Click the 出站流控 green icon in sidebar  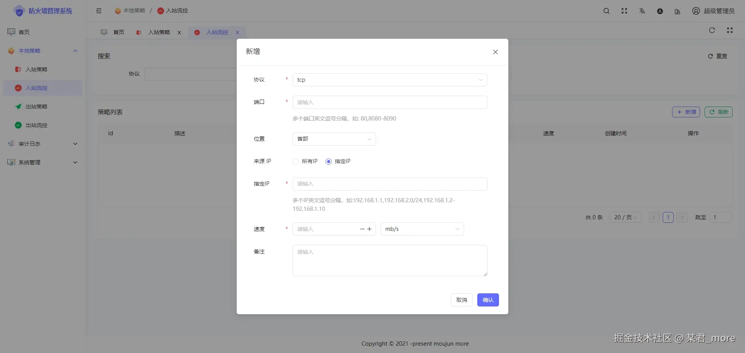(x=18, y=125)
